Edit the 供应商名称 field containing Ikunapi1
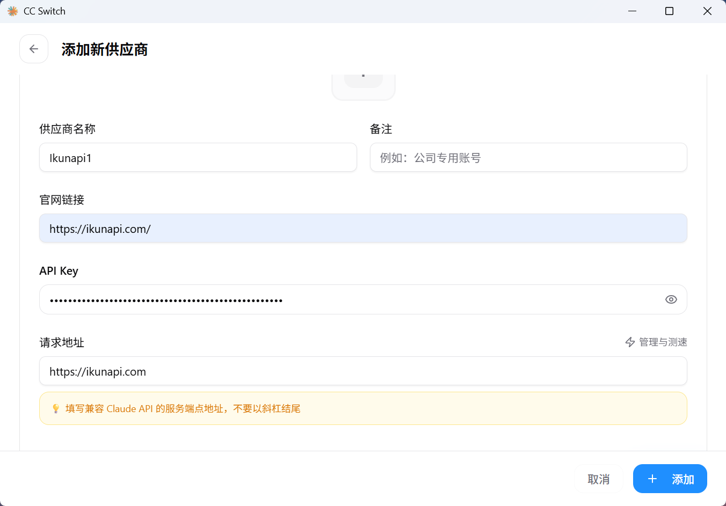Viewport: 726px width, 506px height. coord(198,158)
